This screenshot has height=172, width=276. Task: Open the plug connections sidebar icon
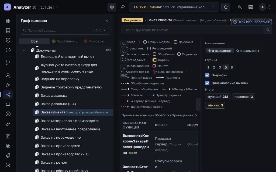[x=8, y=124]
